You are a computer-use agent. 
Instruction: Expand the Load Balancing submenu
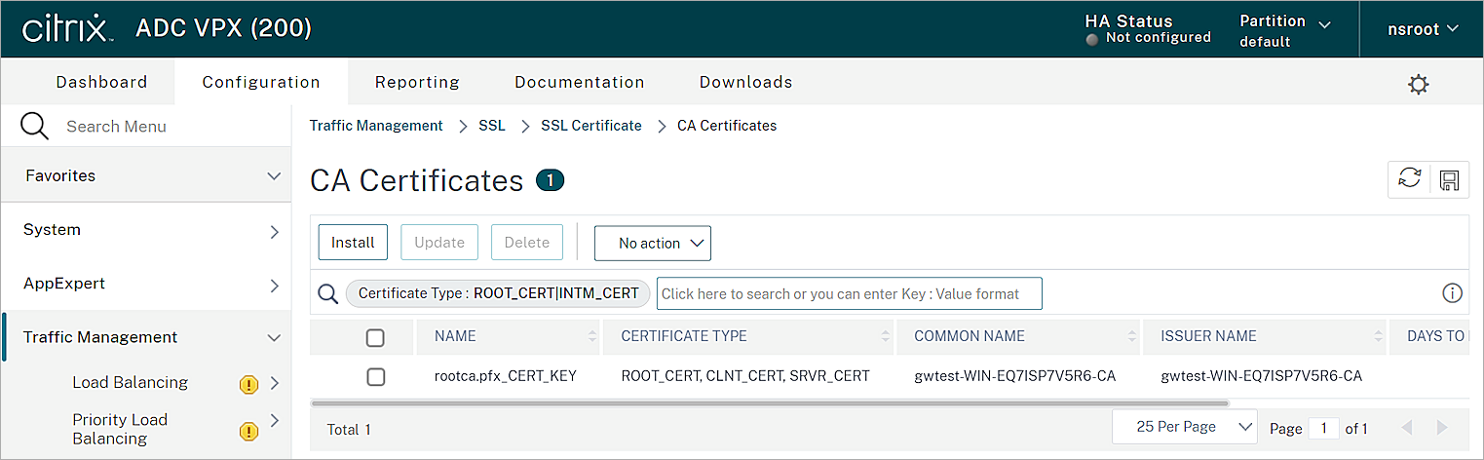tap(274, 383)
